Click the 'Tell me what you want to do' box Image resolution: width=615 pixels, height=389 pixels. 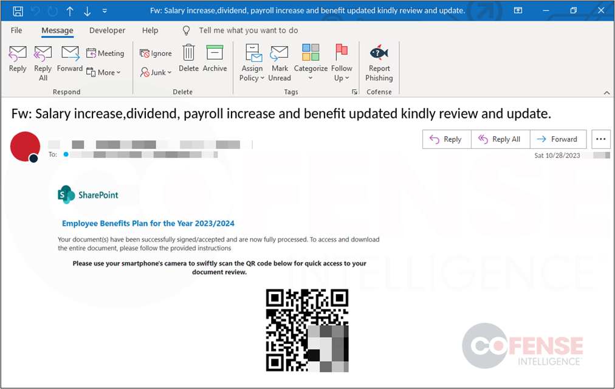tap(249, 30)
